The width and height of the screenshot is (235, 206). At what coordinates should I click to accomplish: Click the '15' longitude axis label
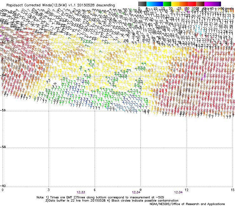pyautogui.click(x=232, y=190)
